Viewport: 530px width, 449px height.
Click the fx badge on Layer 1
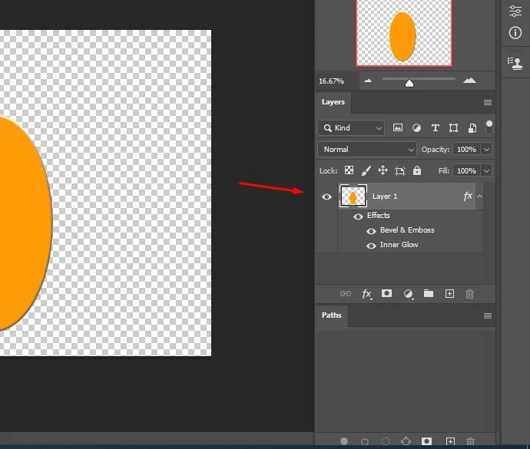tap(468, 196)
